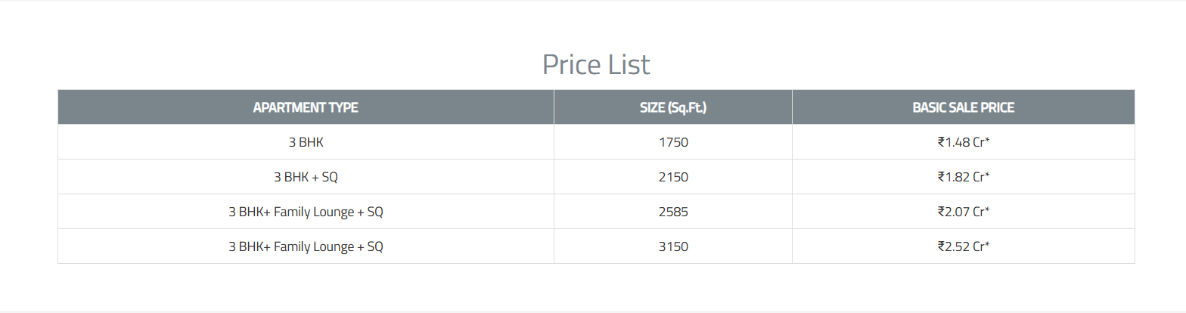
Task: Click the rupee symbol before 2.07
Action: click(x=941, y=212)
